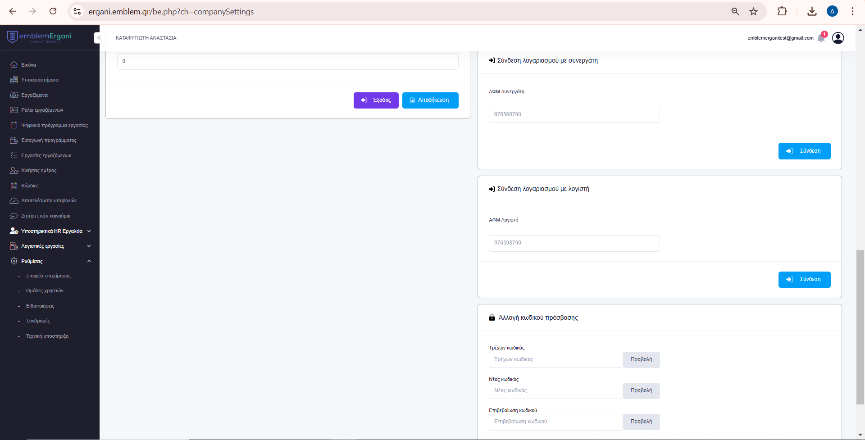Open Βάρδιες calendar icon in sidebar
The height and width of the screenshot is (440, 865).
(14, 186)
